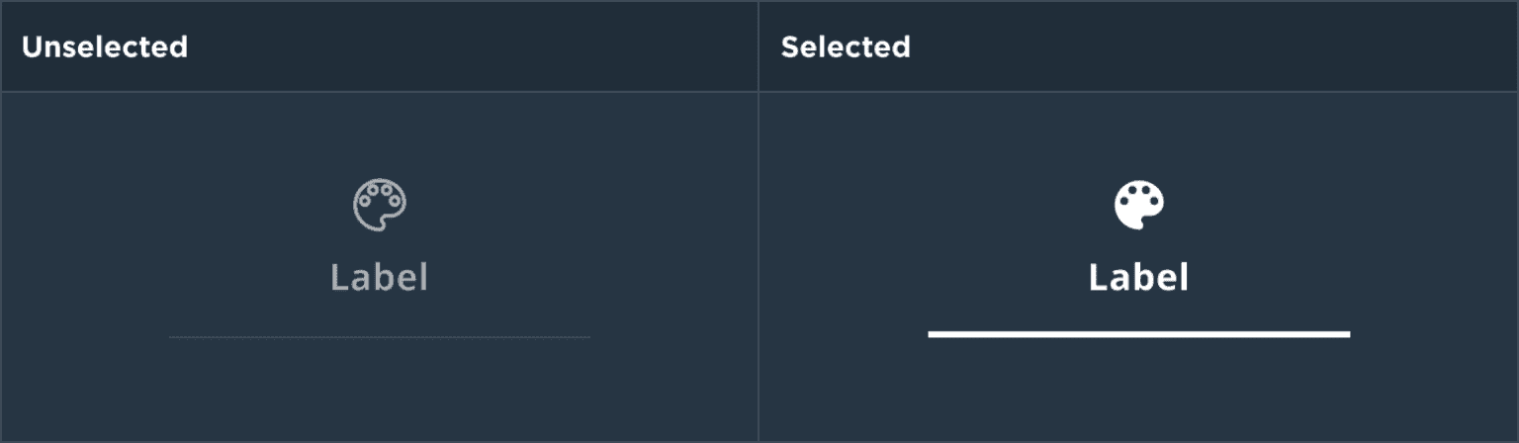
Task: Click the Selected column header
Action: pos(846,46)
